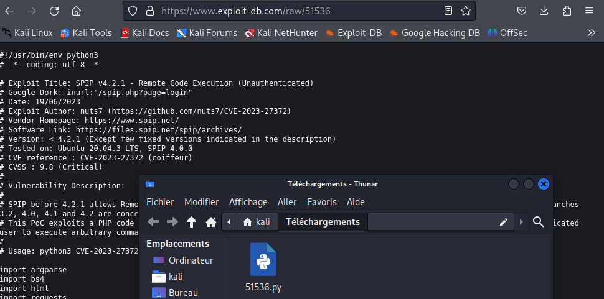604x299 pixels.
Task: Open Firefox extensions menu
Action: (567, 11)
